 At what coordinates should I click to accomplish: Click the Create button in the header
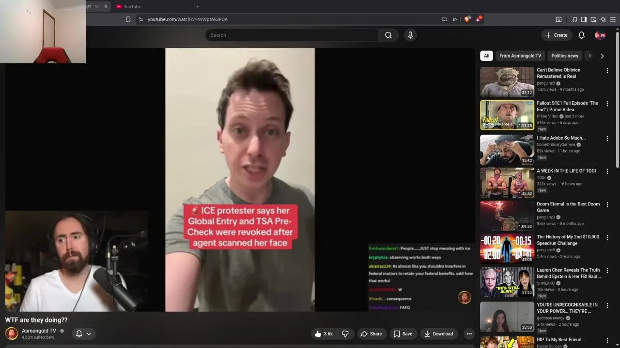(556, 35)
